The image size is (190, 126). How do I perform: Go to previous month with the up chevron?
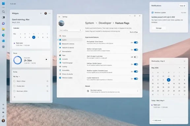pos(179,68)
